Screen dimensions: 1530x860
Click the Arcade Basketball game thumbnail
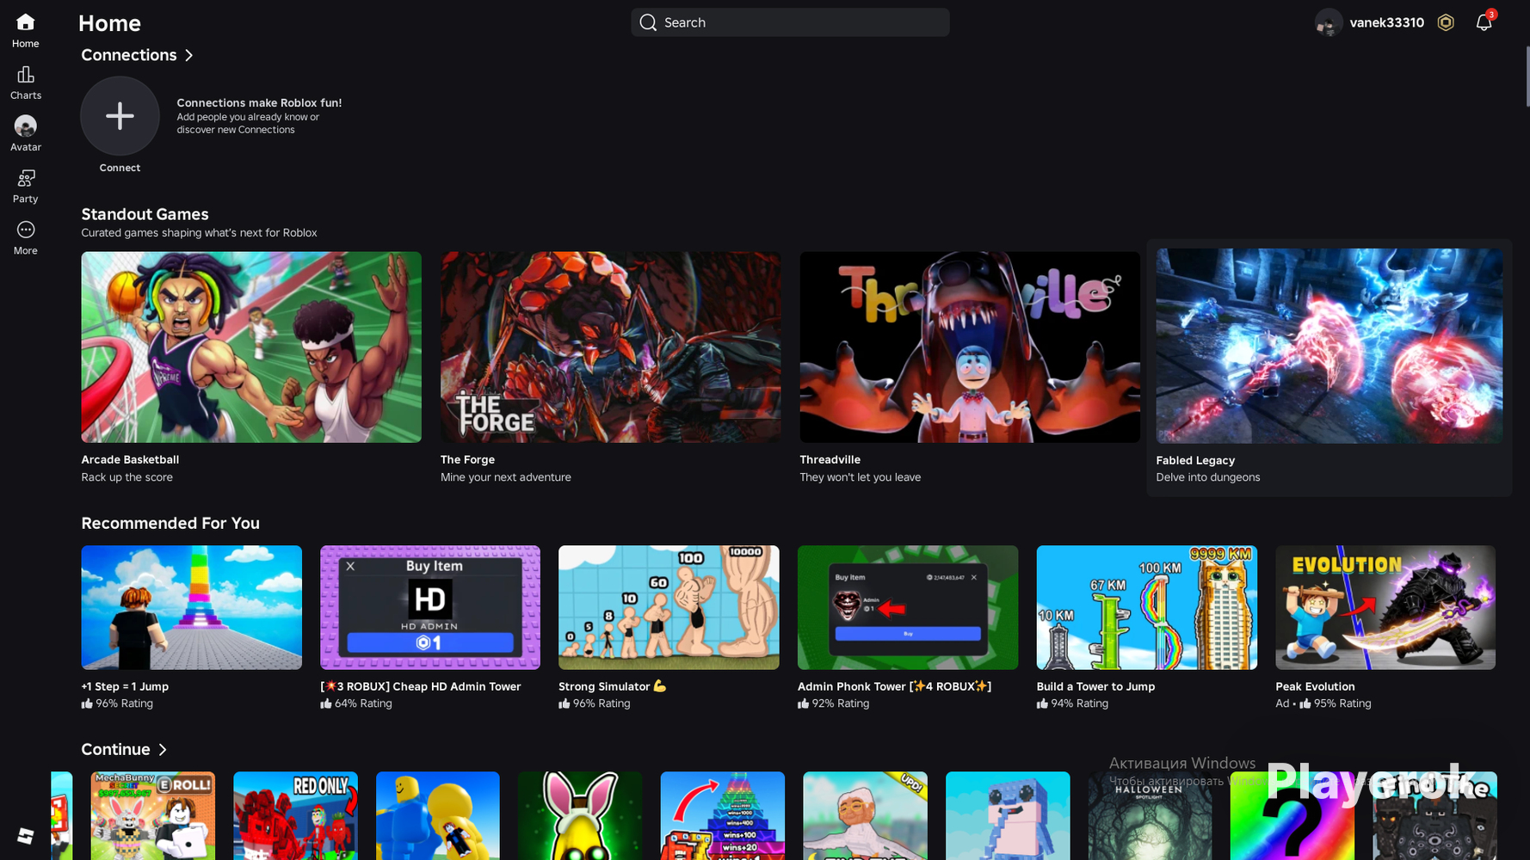pyautogui.click(x=251, y=347)
